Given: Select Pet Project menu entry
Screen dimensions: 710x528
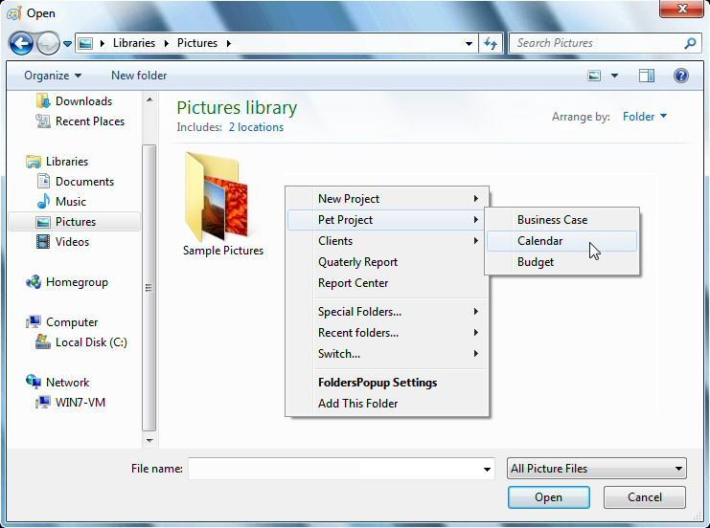Looking at the screenshot, I should click(x=388, y=220).
